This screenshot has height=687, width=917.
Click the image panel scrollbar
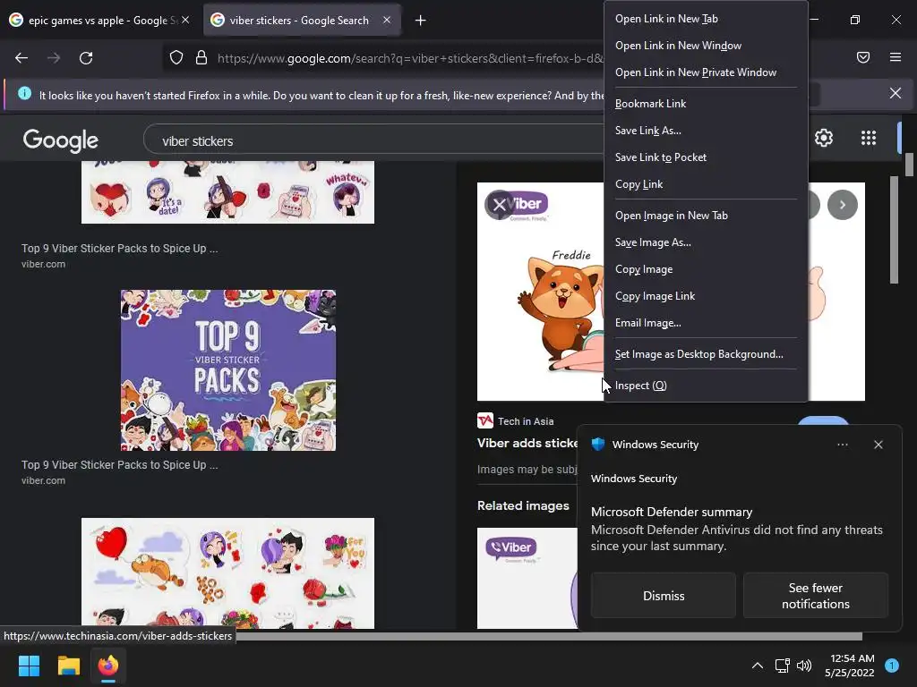894,230
